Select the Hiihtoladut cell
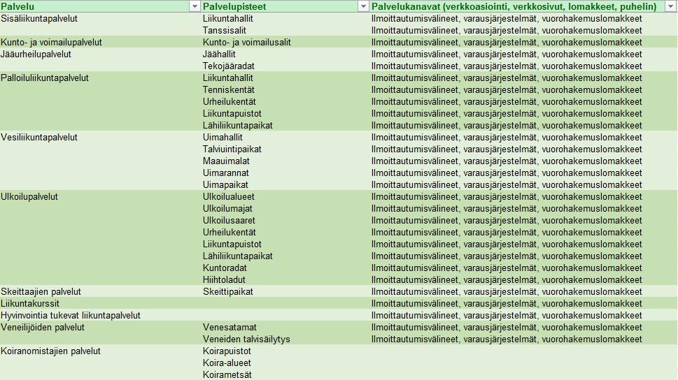Screen dimensions: 678x380 [285, 280]
